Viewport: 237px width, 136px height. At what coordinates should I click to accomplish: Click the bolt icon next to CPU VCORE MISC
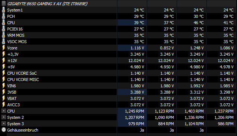3,80
